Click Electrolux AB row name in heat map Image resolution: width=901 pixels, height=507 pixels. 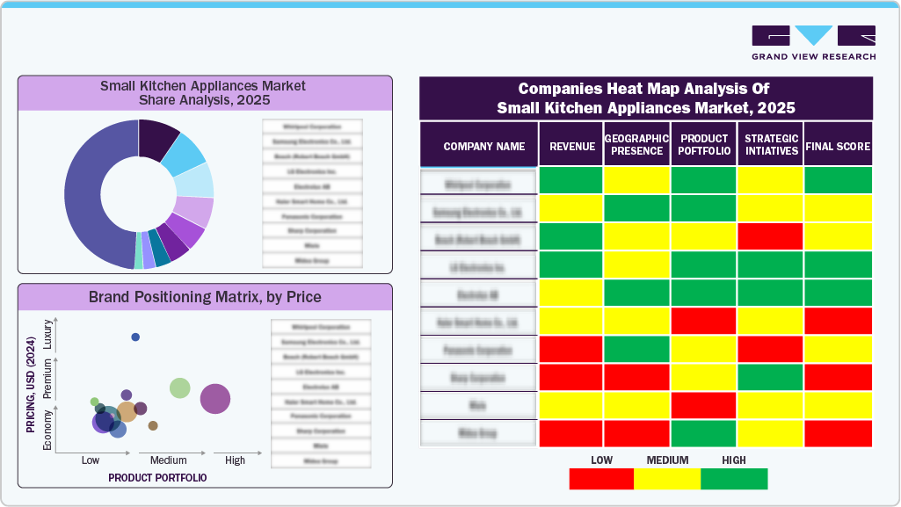coord(478,294)
